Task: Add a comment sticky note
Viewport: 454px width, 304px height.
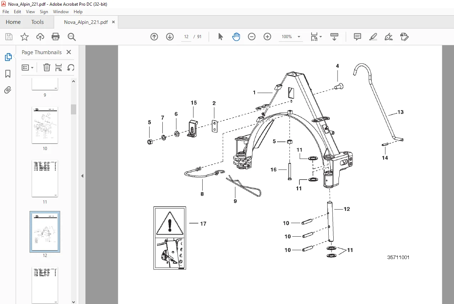Action: pyautogui.click(x=358, y=37)
